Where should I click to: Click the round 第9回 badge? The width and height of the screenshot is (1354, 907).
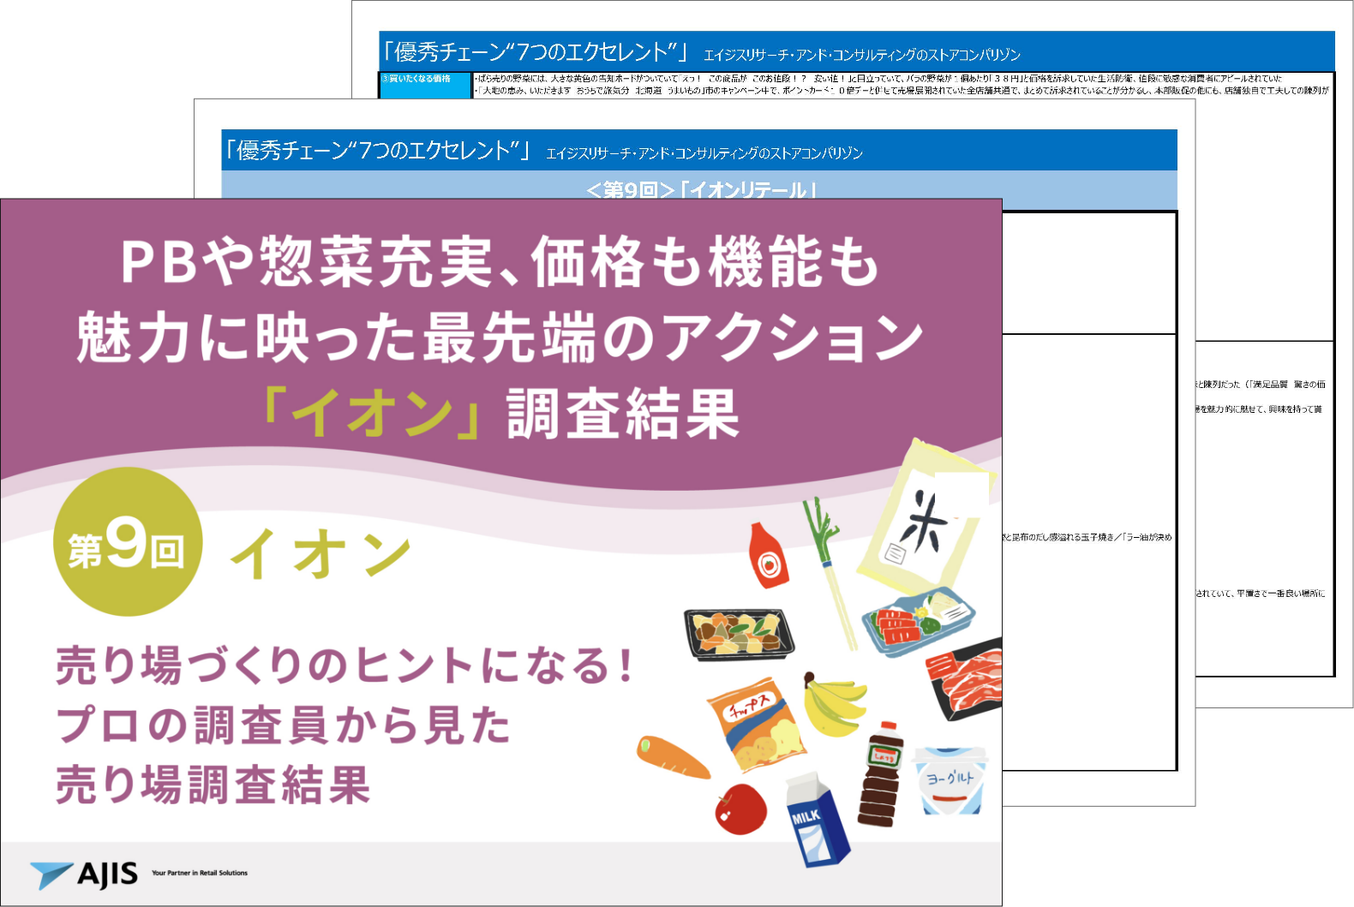128,542
